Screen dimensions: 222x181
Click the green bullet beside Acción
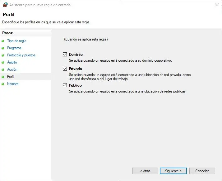click(x=3, y=69)
